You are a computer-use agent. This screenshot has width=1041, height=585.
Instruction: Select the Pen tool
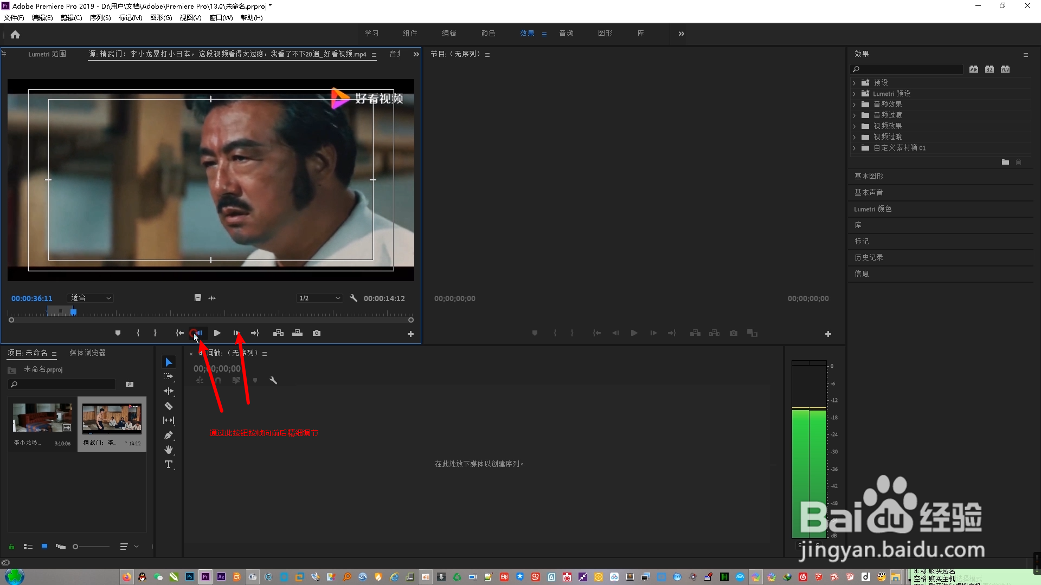169,435
